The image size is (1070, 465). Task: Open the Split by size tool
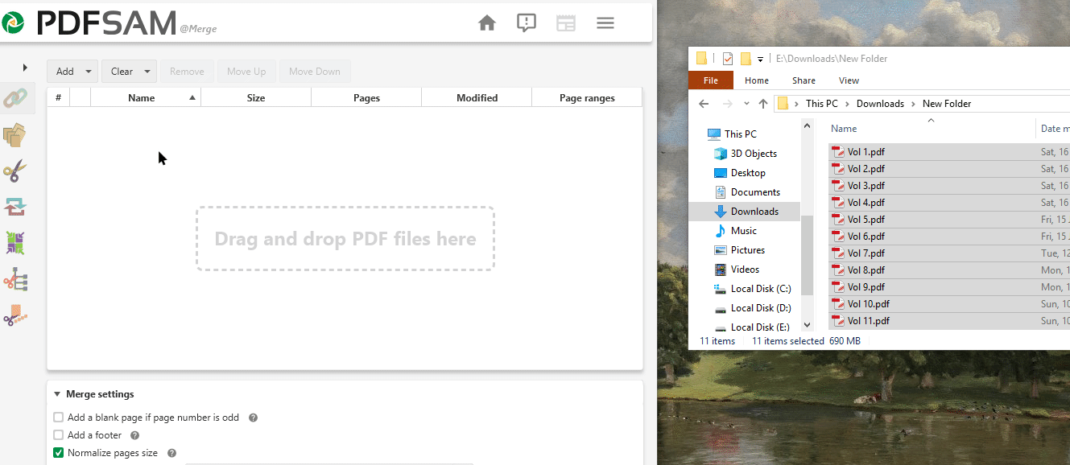point(16,315)
